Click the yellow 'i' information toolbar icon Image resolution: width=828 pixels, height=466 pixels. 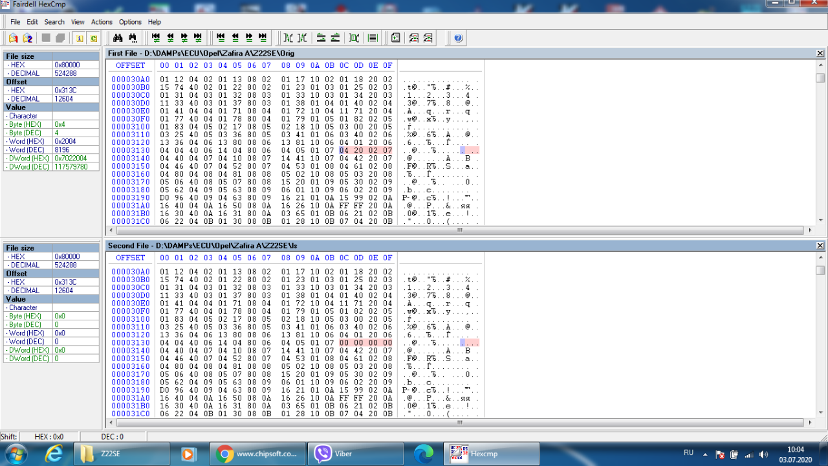coord(80,38)
